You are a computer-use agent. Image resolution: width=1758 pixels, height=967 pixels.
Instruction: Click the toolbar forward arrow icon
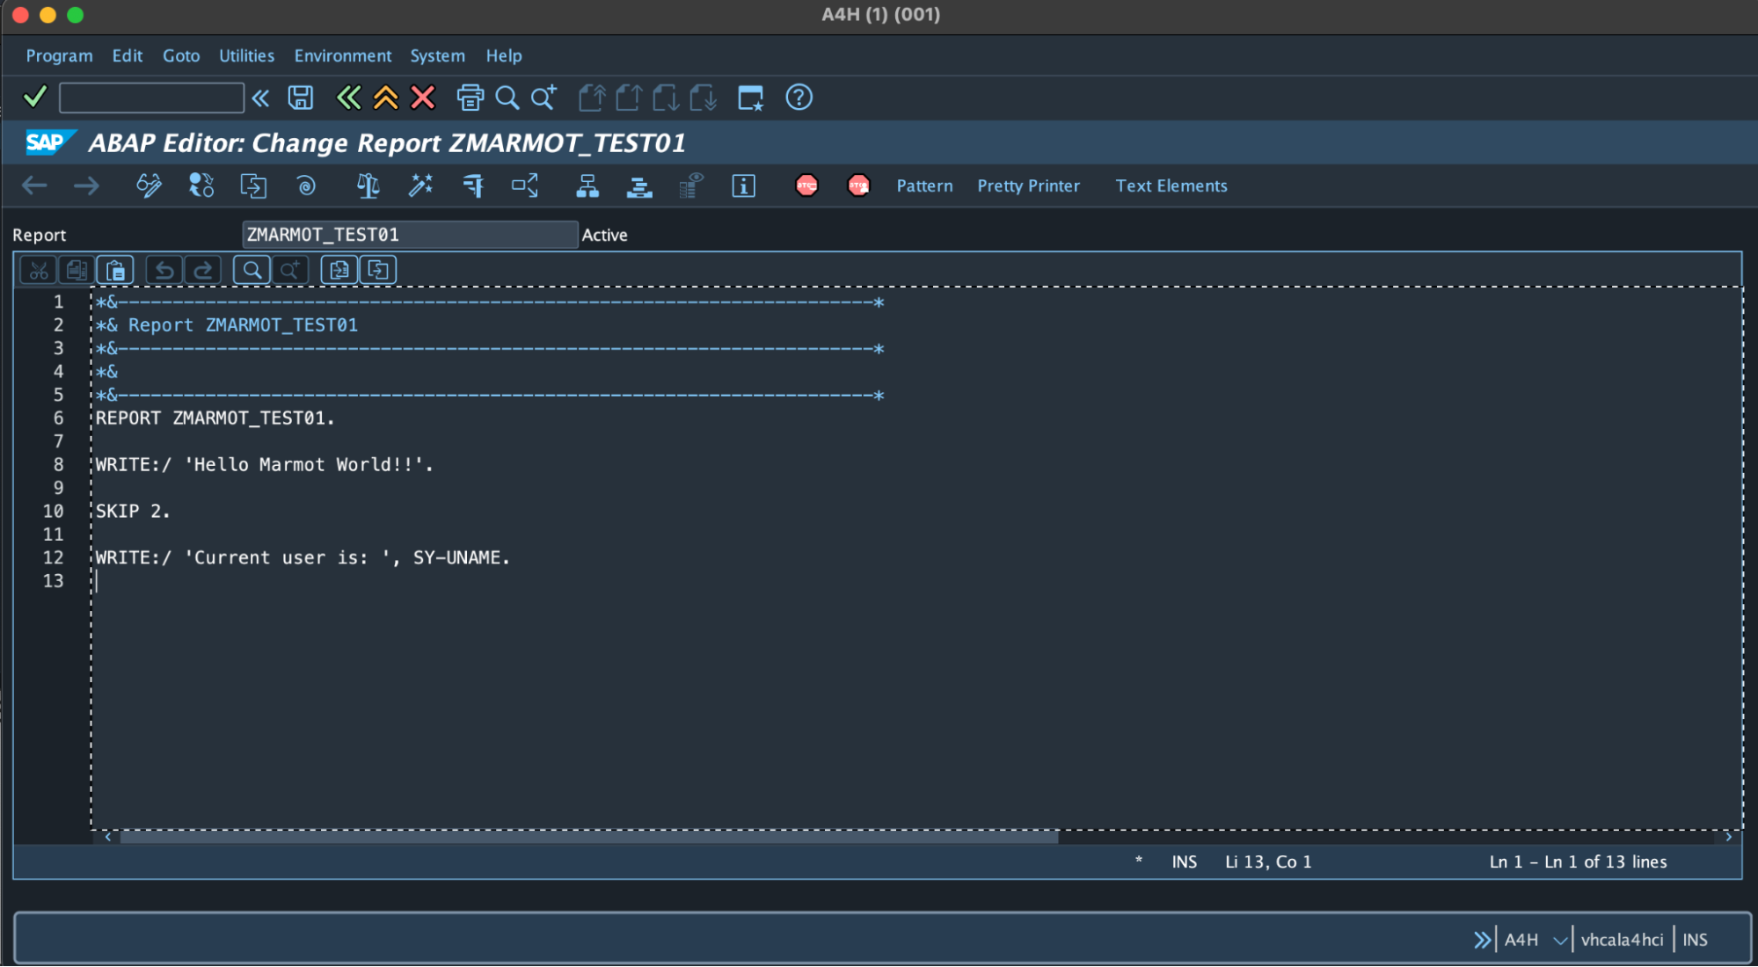(86, 185)
